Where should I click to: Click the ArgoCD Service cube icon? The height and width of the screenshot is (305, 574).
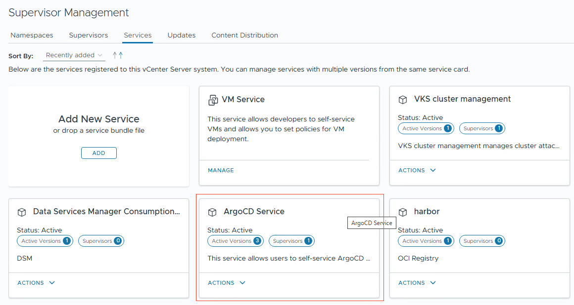coord(212,212)
